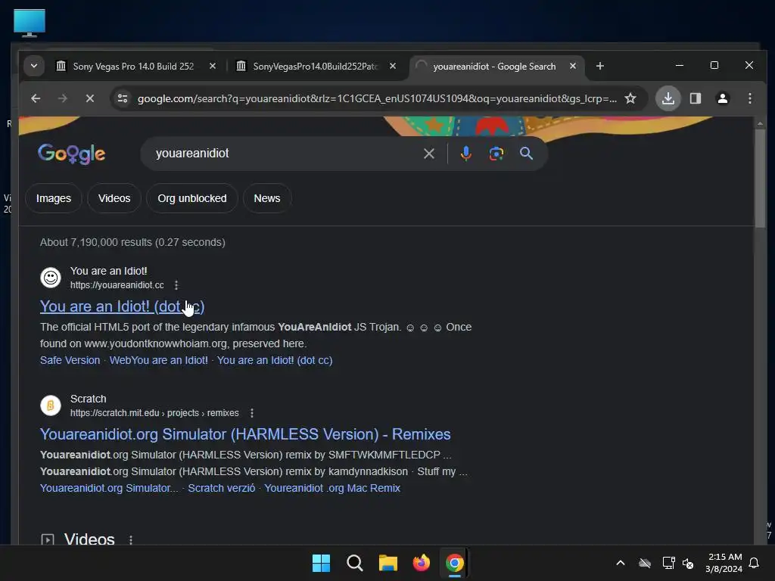Click the page vertical scrollbar thumb
This screenshot has height=581, width=775.
pos(760,177)
